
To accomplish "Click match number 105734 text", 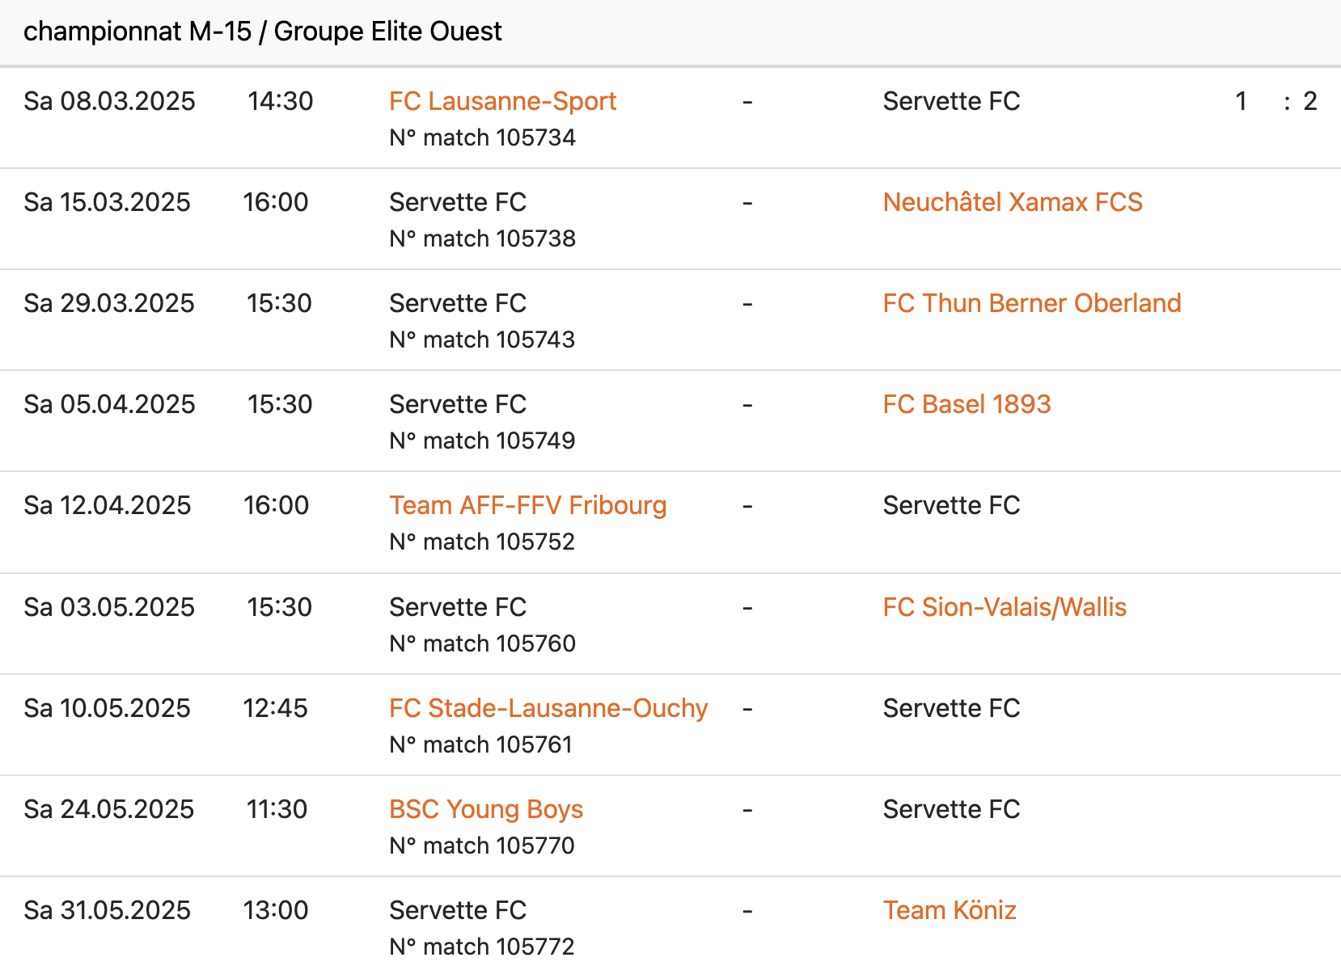I will coord(482,137).
